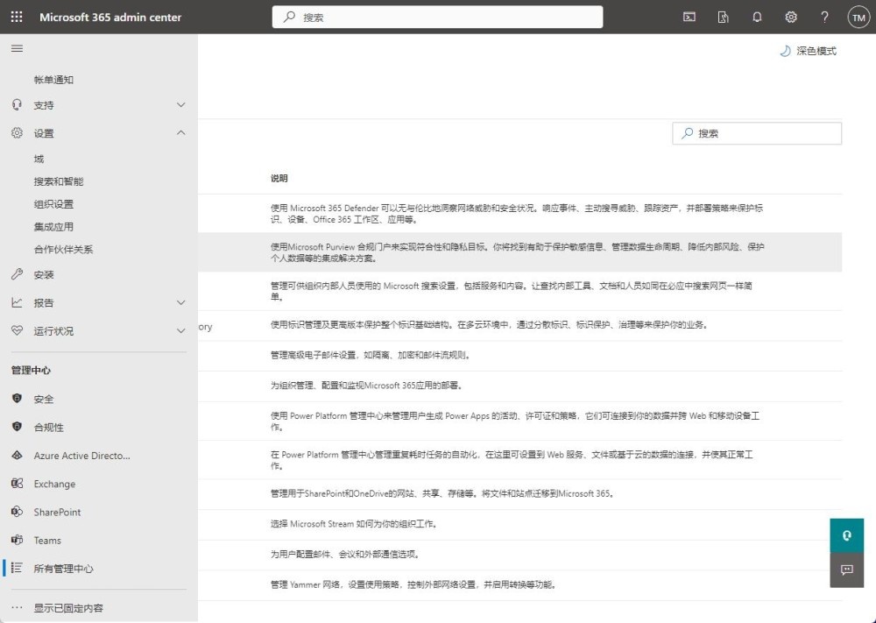Click the 运行状况 heart icon
Image resolution: width=876 pixels, height=623 pixels.
pyautogui.click(x=17, y=330)
